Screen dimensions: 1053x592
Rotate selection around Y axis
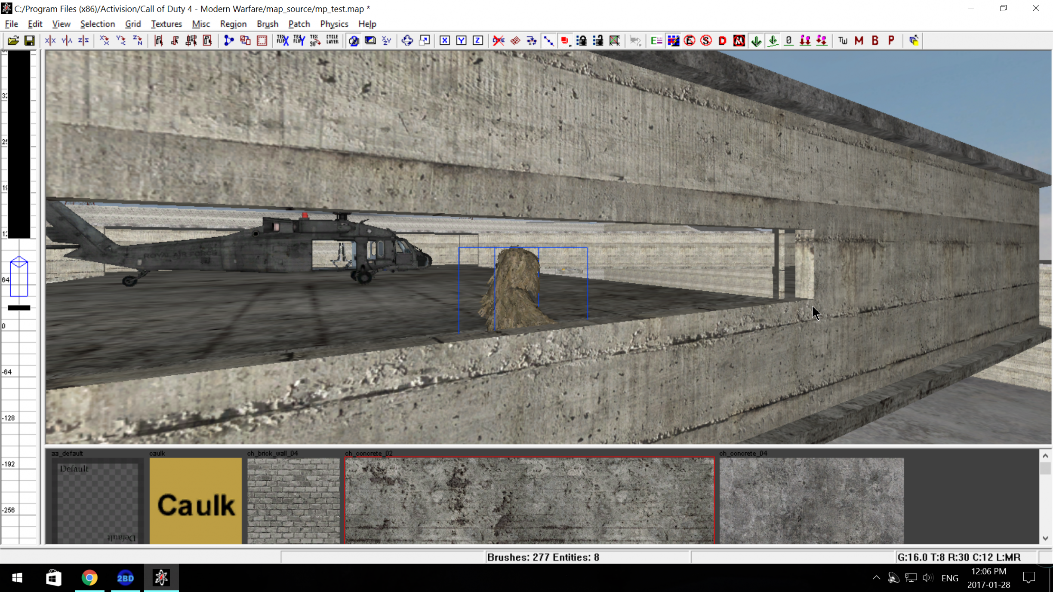(x=121, y=40)
